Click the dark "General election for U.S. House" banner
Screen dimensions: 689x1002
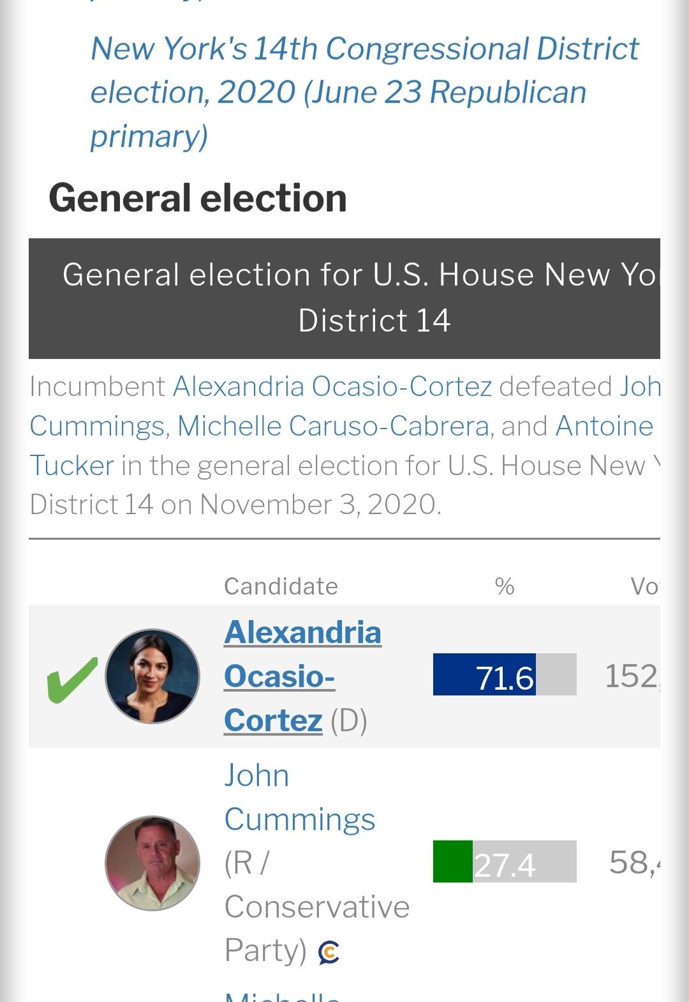click(x=344, y=298)
